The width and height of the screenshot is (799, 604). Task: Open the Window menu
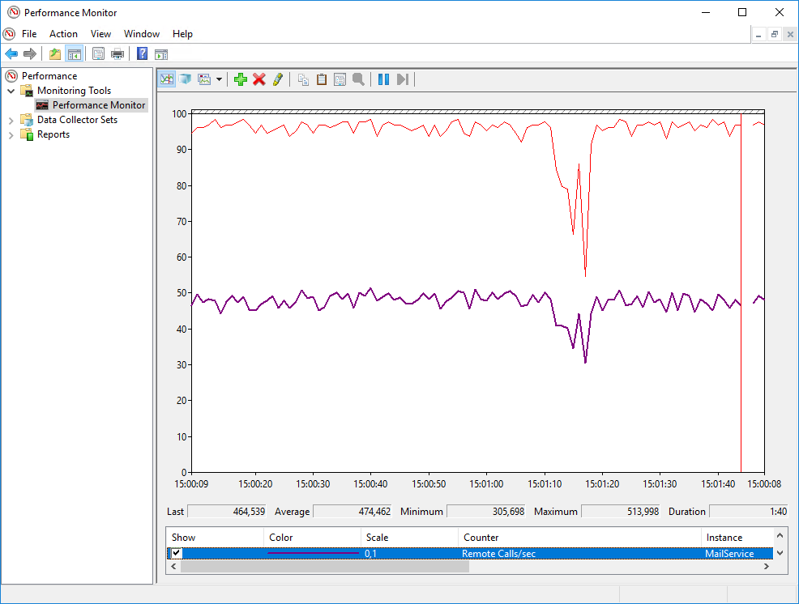click(x=141, y=34)
